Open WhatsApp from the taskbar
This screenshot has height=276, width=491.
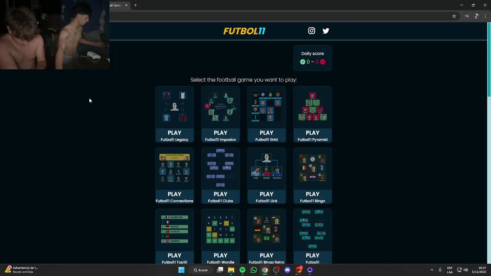(254, 270)
